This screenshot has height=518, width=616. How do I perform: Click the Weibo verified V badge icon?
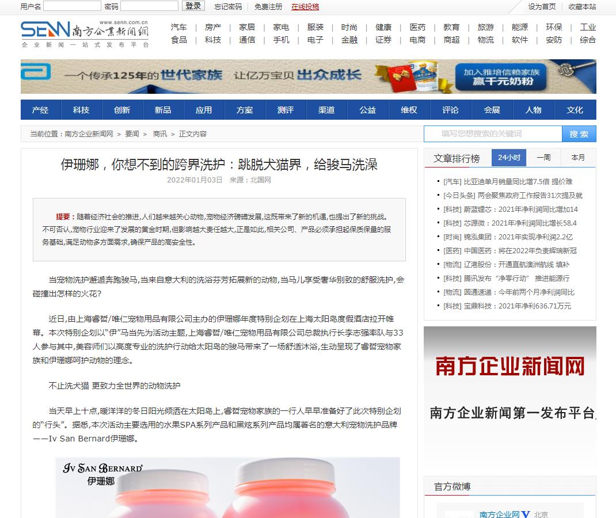(526, 515)
